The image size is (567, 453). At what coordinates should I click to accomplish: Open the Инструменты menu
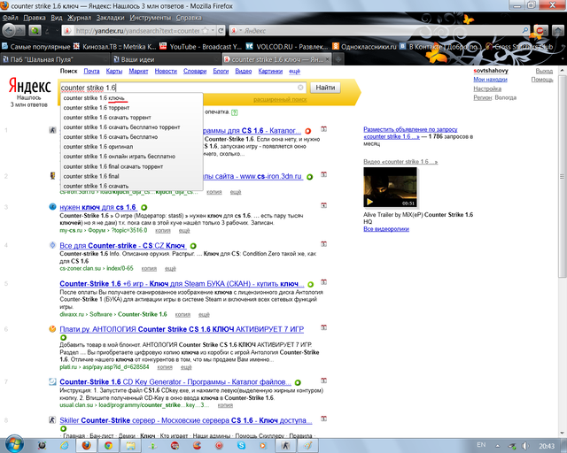click(150, 18)
